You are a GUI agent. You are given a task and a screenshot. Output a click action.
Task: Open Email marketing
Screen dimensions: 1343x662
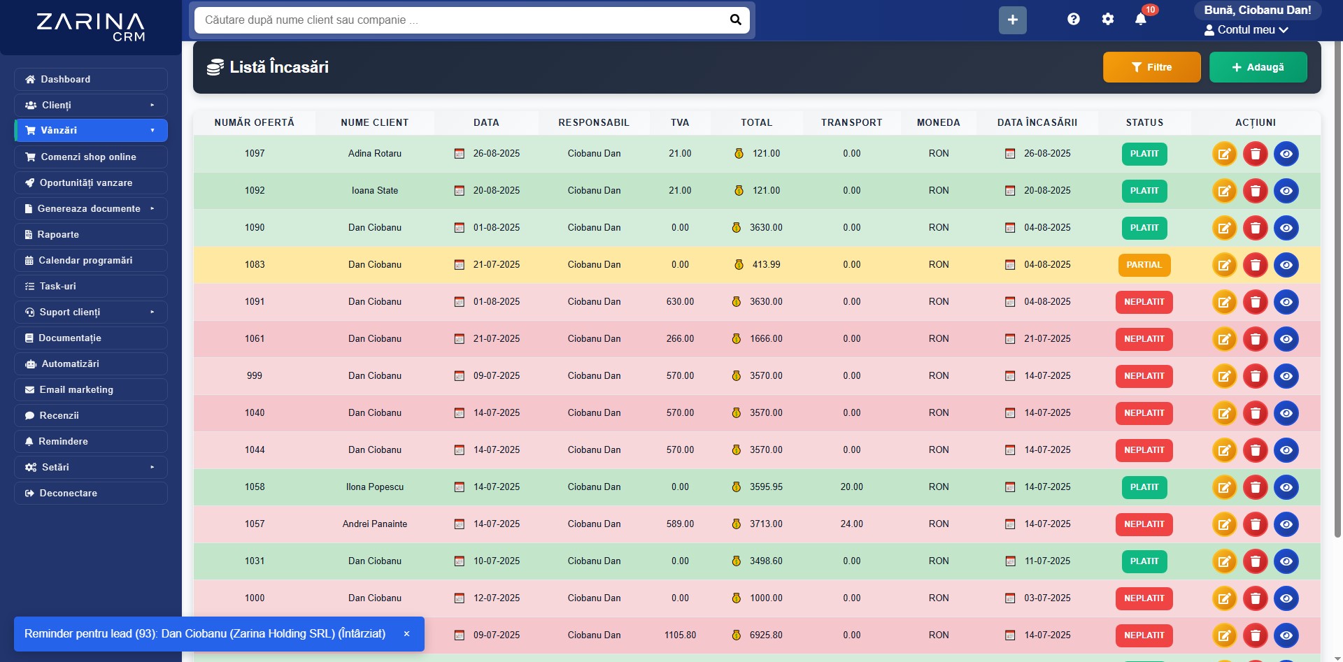pyautogui.click(x=91, y=389)
